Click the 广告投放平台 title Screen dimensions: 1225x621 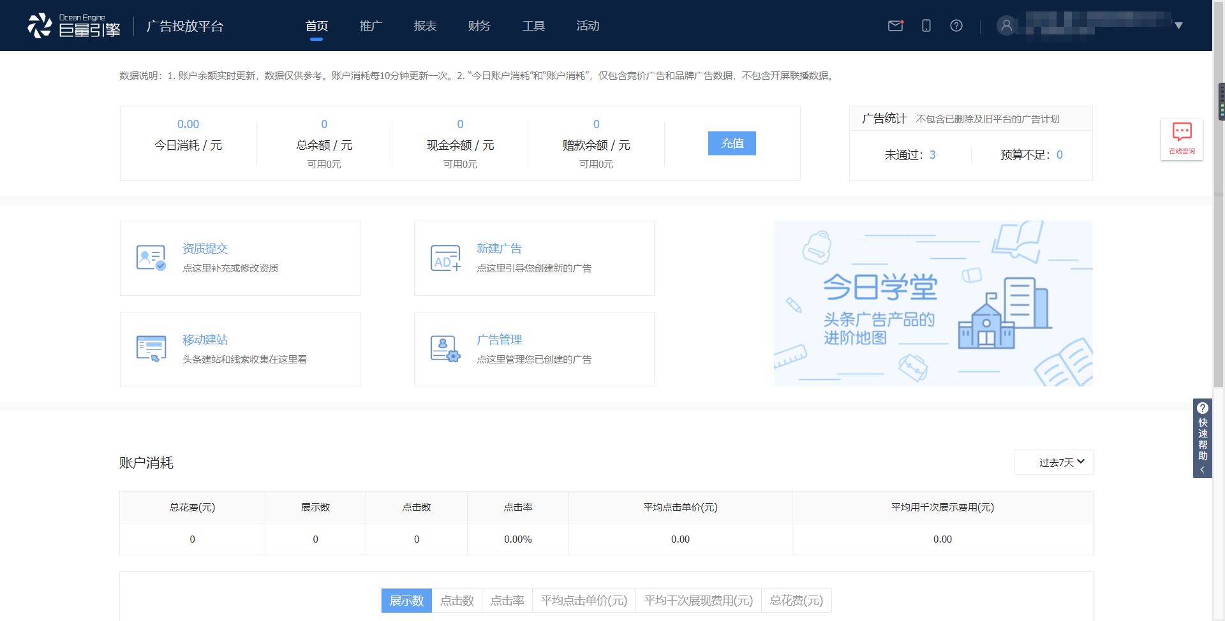click(185, 26)
